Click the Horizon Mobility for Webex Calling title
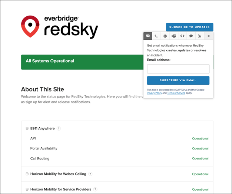Viewport: 232px width, 194px height. [58, 174]
